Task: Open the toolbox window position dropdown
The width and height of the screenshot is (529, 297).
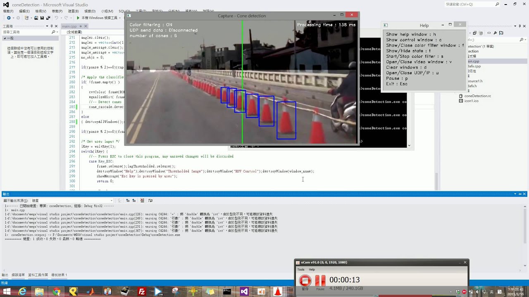Action: coord(47,26)
